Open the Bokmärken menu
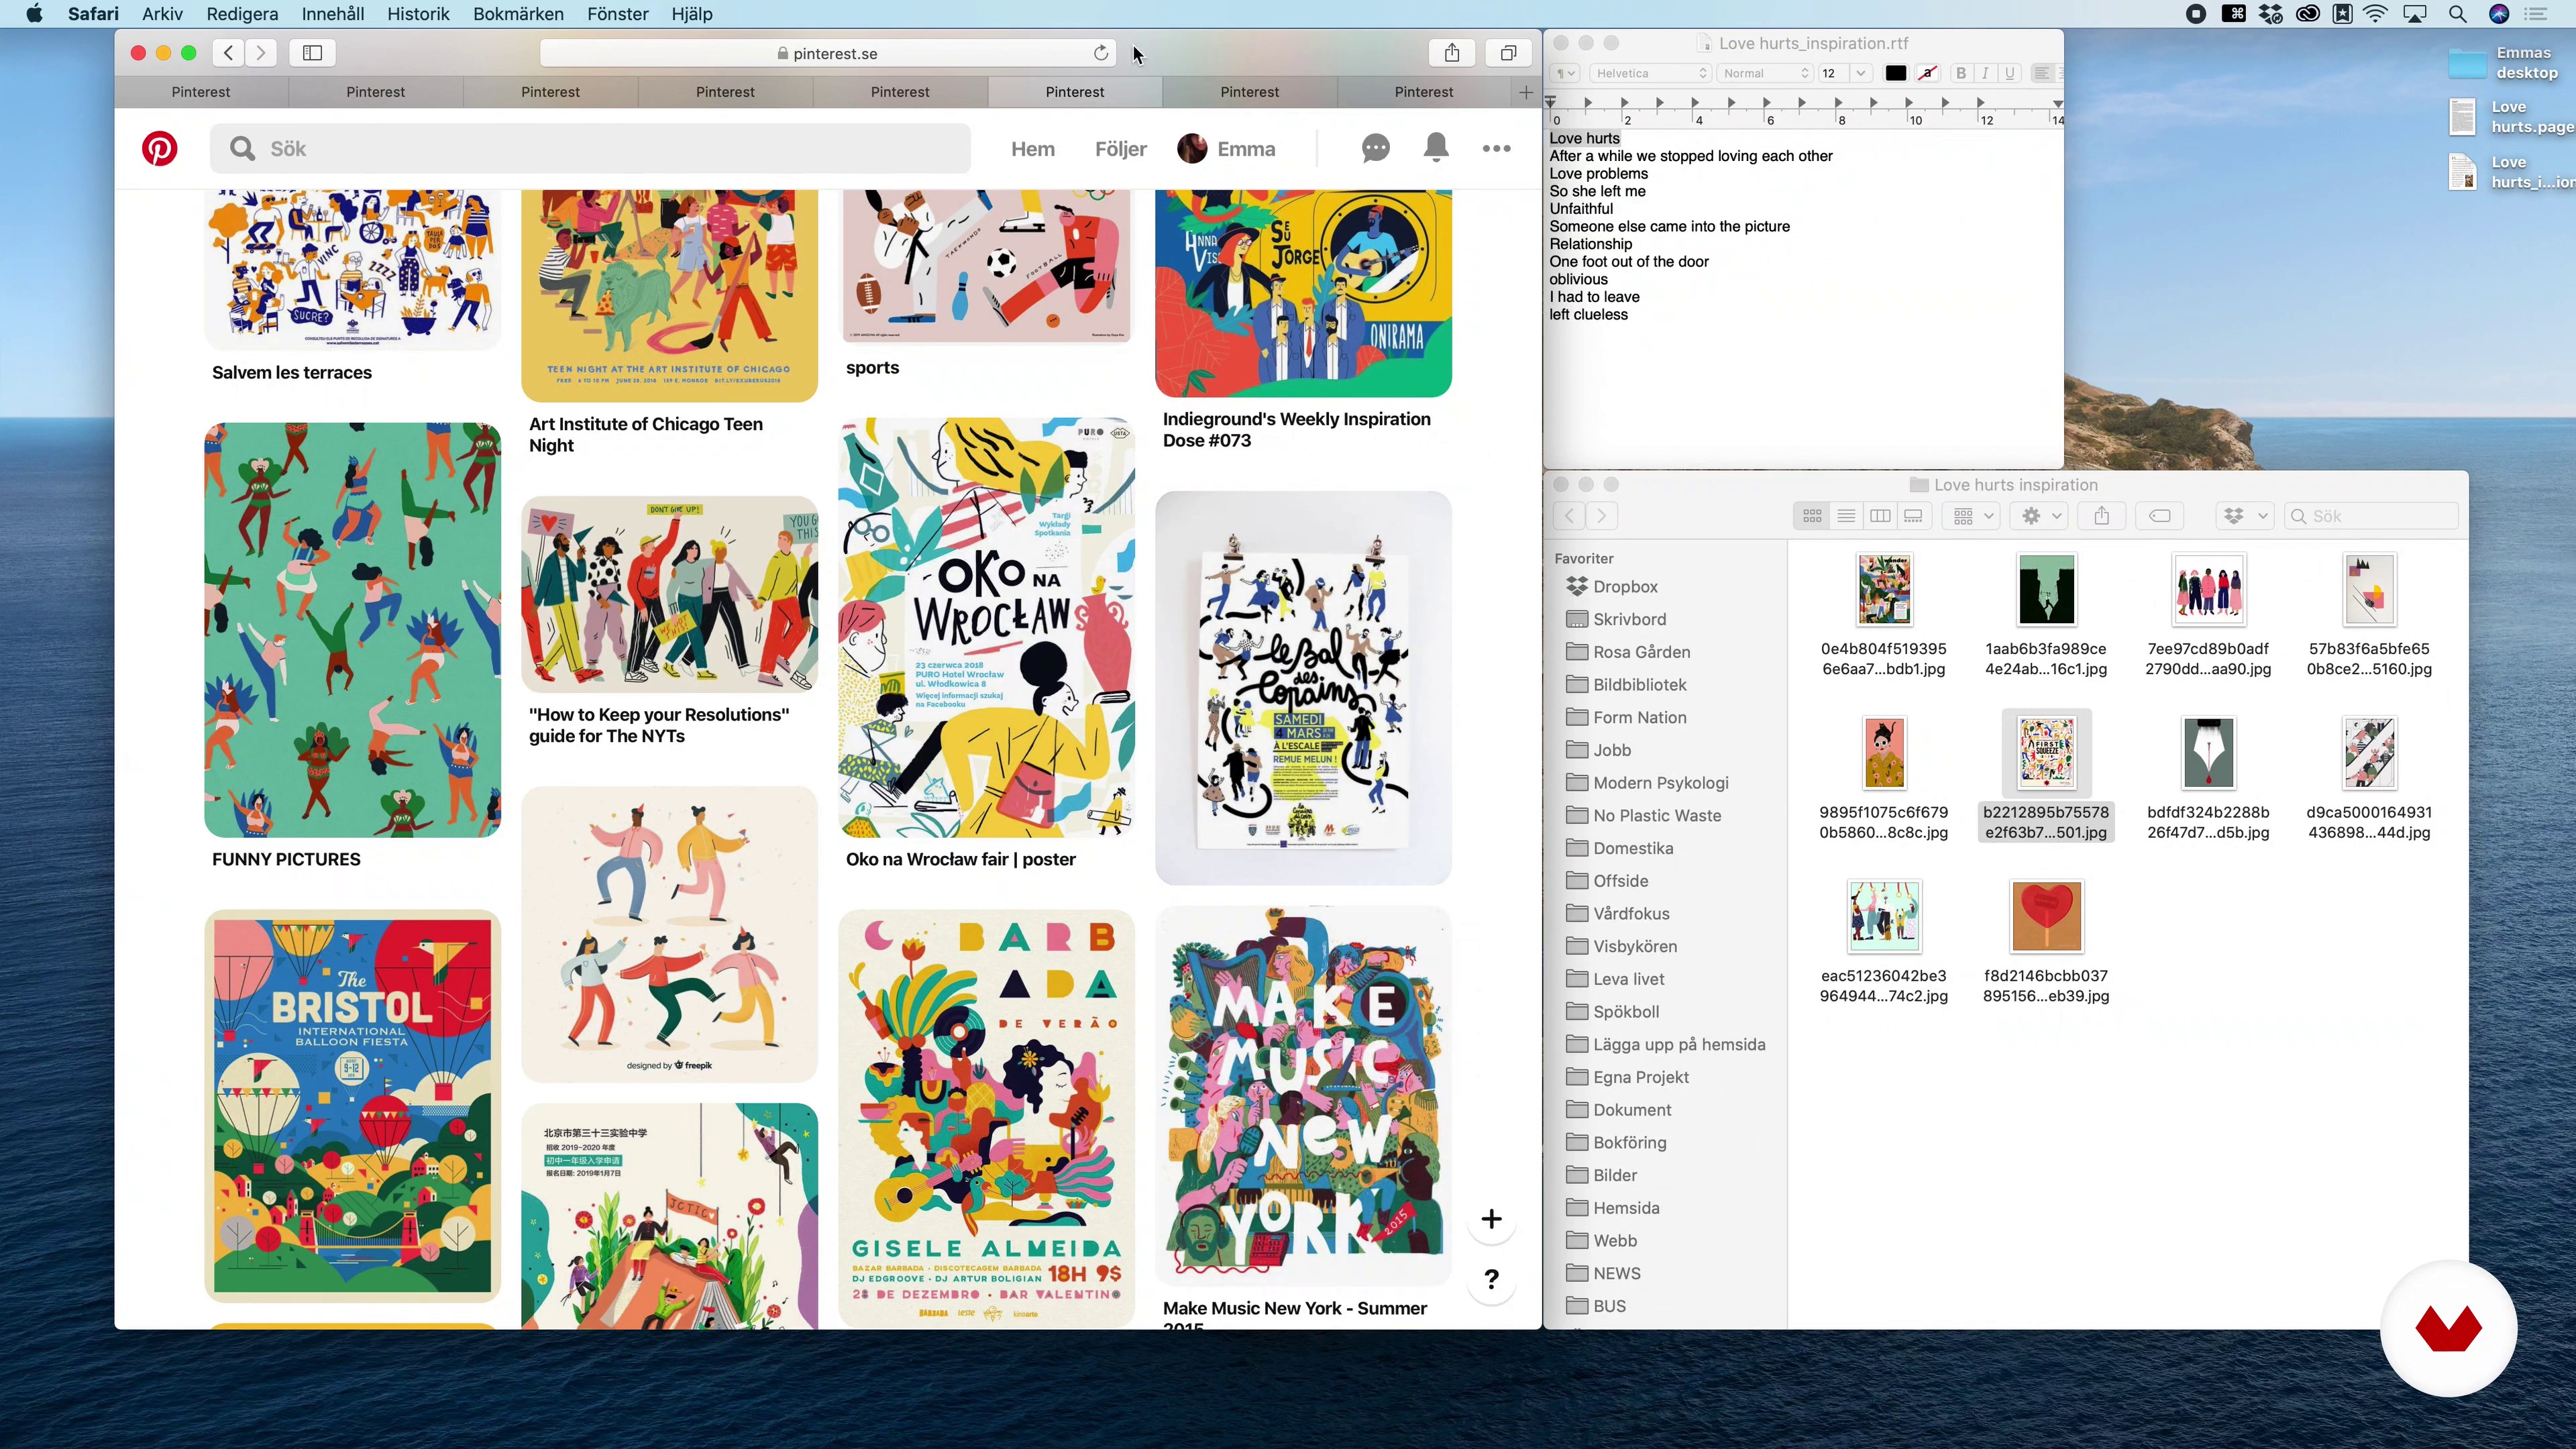This screenshot has height=1449, width=2576. (x=518, y=14)
